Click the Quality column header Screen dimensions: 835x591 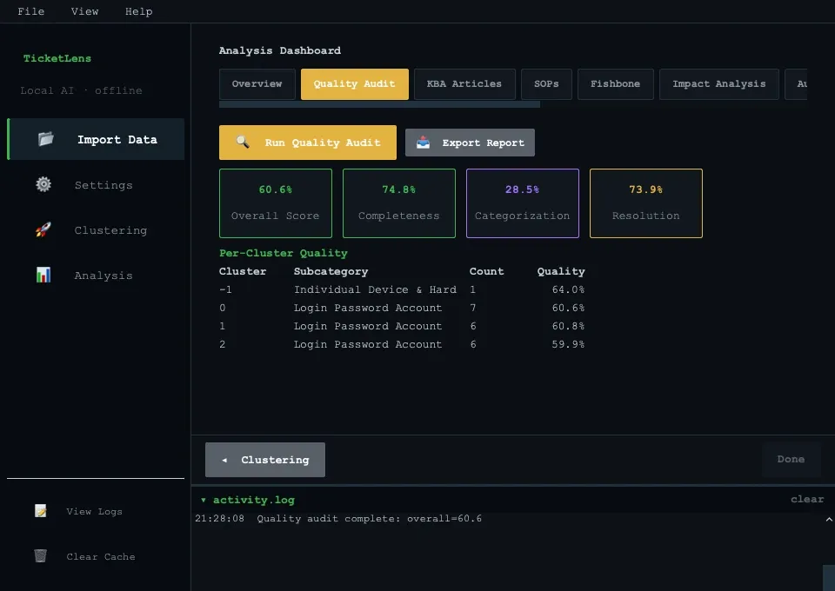coord(561,271)
